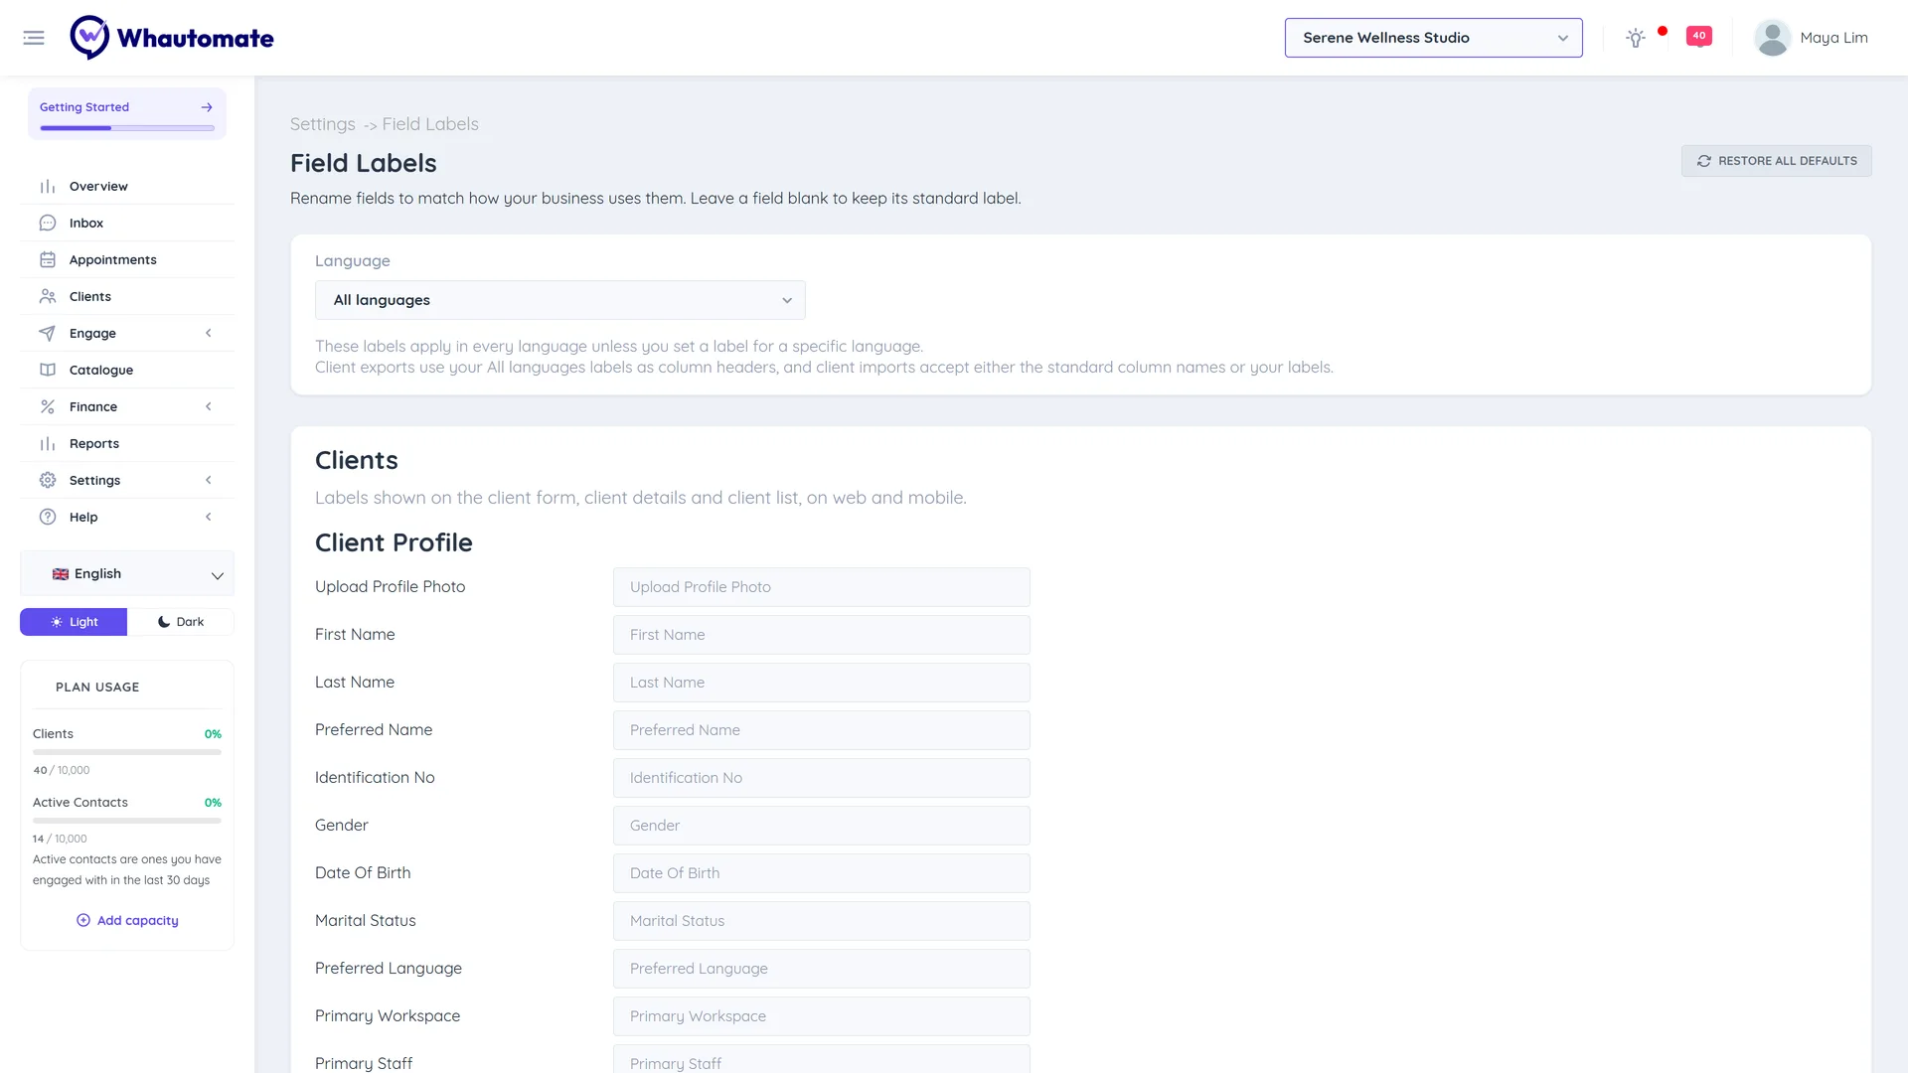Switch to Light theme
This screenshot has width=1908, height=1073.
point(74,622)
